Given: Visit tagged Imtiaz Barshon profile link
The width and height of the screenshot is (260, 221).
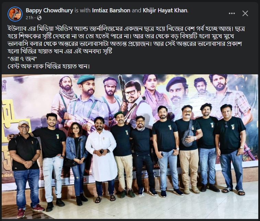Looking at the screenshot, I should [111, 10].
